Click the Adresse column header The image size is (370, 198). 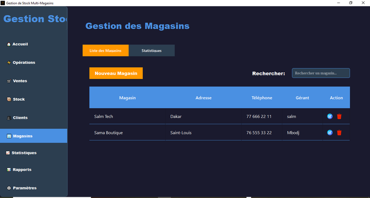point(203,98)
